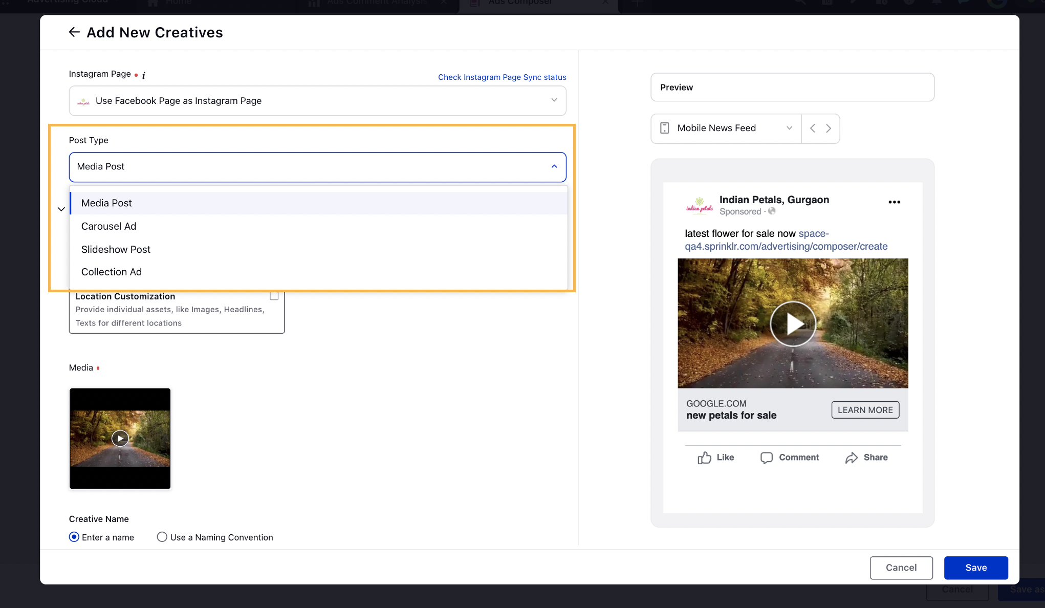Viewport: 1045px width, 608px height.
Task: Enable the Location Customization checkbox
Action: click(x=274, y=295)
